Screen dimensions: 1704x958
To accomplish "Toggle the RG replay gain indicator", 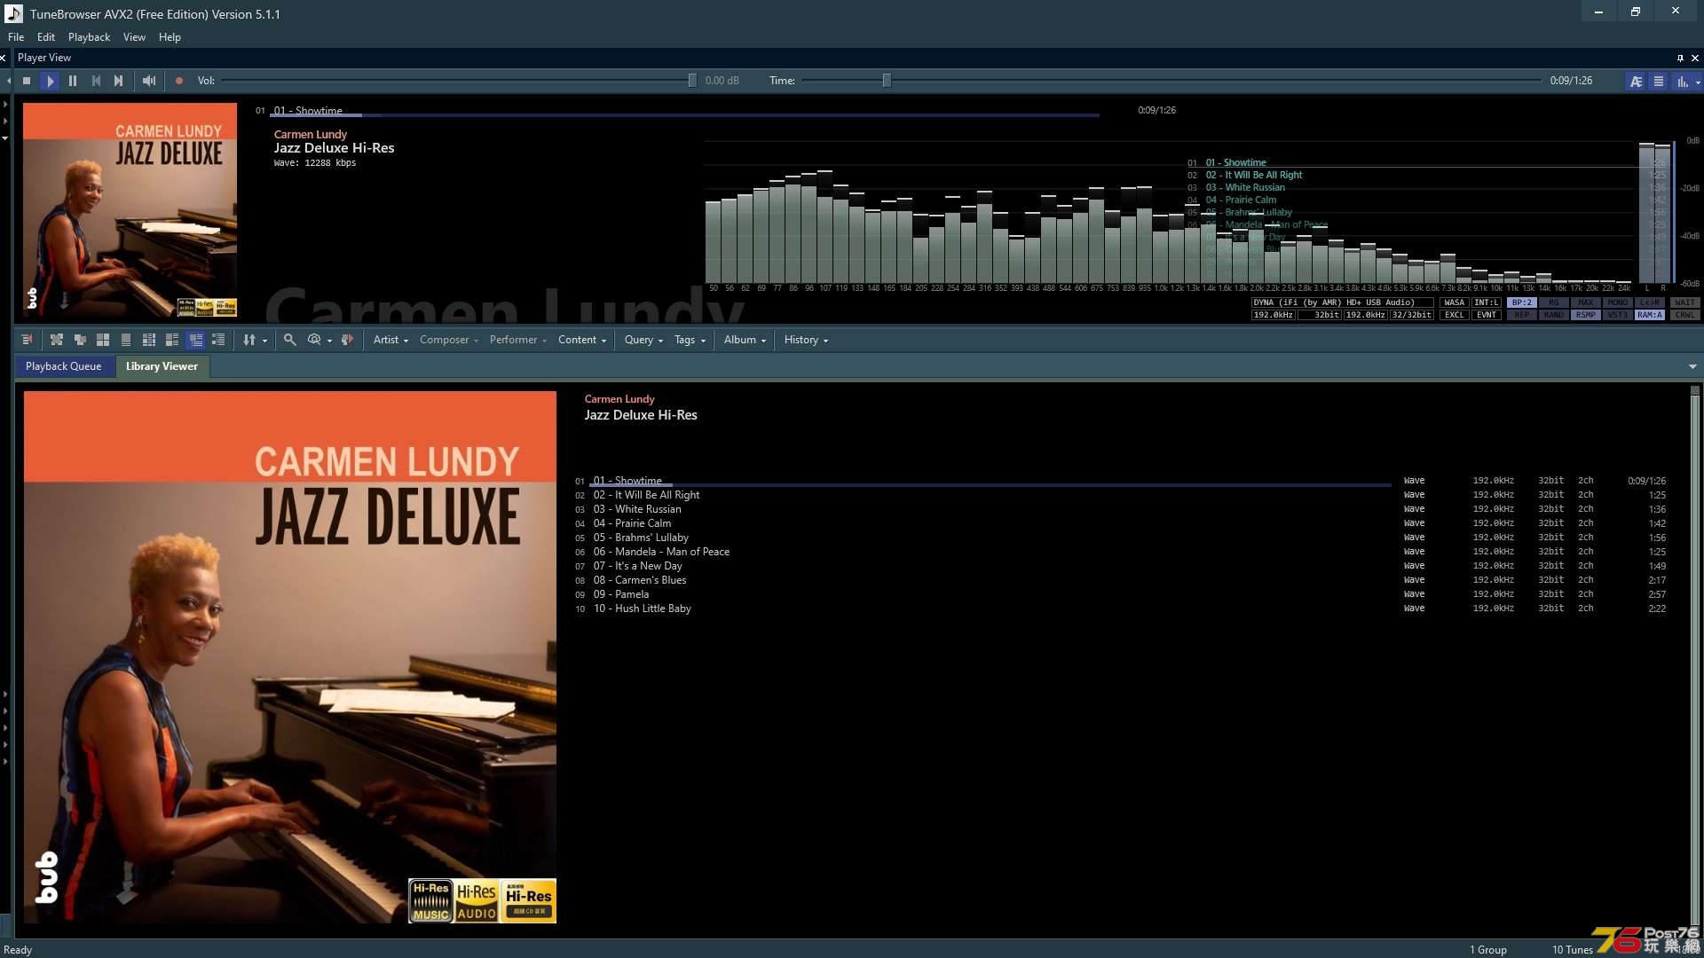I will (x=1553, y=302).
